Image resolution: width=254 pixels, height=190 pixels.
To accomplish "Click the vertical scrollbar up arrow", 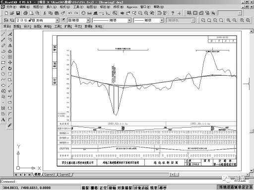I will pos(252,31).
